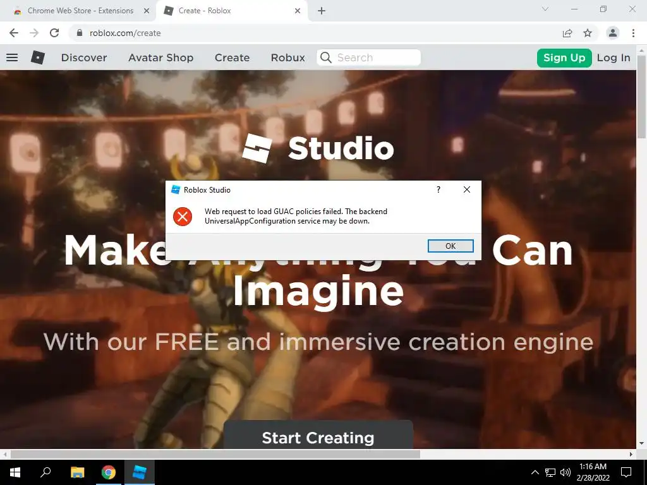Open the hamburger navigation menu
The width and height of the screenshot is (647, 485).
pyautogui.click(x=12, y=57)
